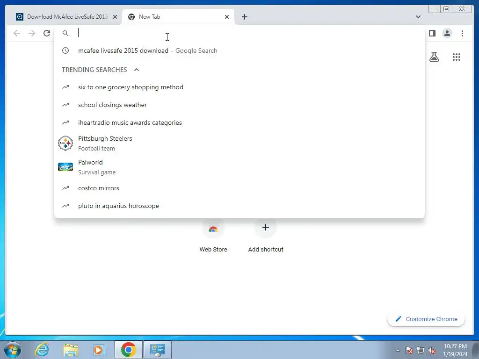Show hidden system tray icons
The image size is (479, 359).
[x=398, y=350]
